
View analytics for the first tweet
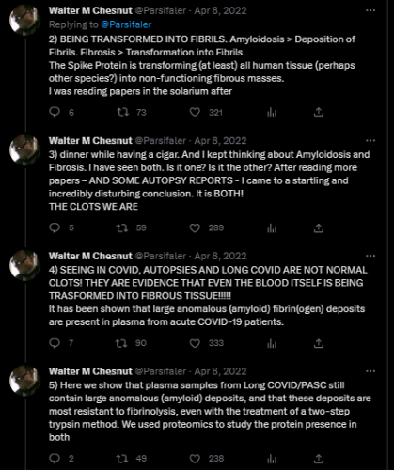(272, 112)
